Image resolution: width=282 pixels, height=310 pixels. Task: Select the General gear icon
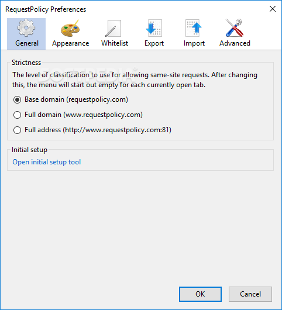pyautogui.click(x=26, y=28)
